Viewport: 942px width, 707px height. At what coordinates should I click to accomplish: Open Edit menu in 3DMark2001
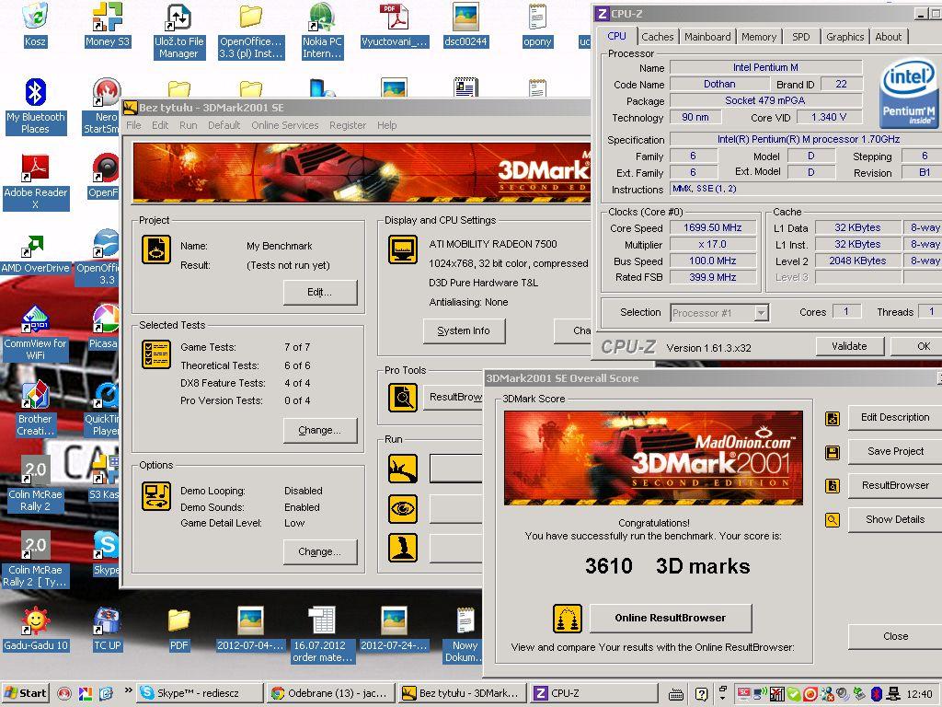(160, 125)
